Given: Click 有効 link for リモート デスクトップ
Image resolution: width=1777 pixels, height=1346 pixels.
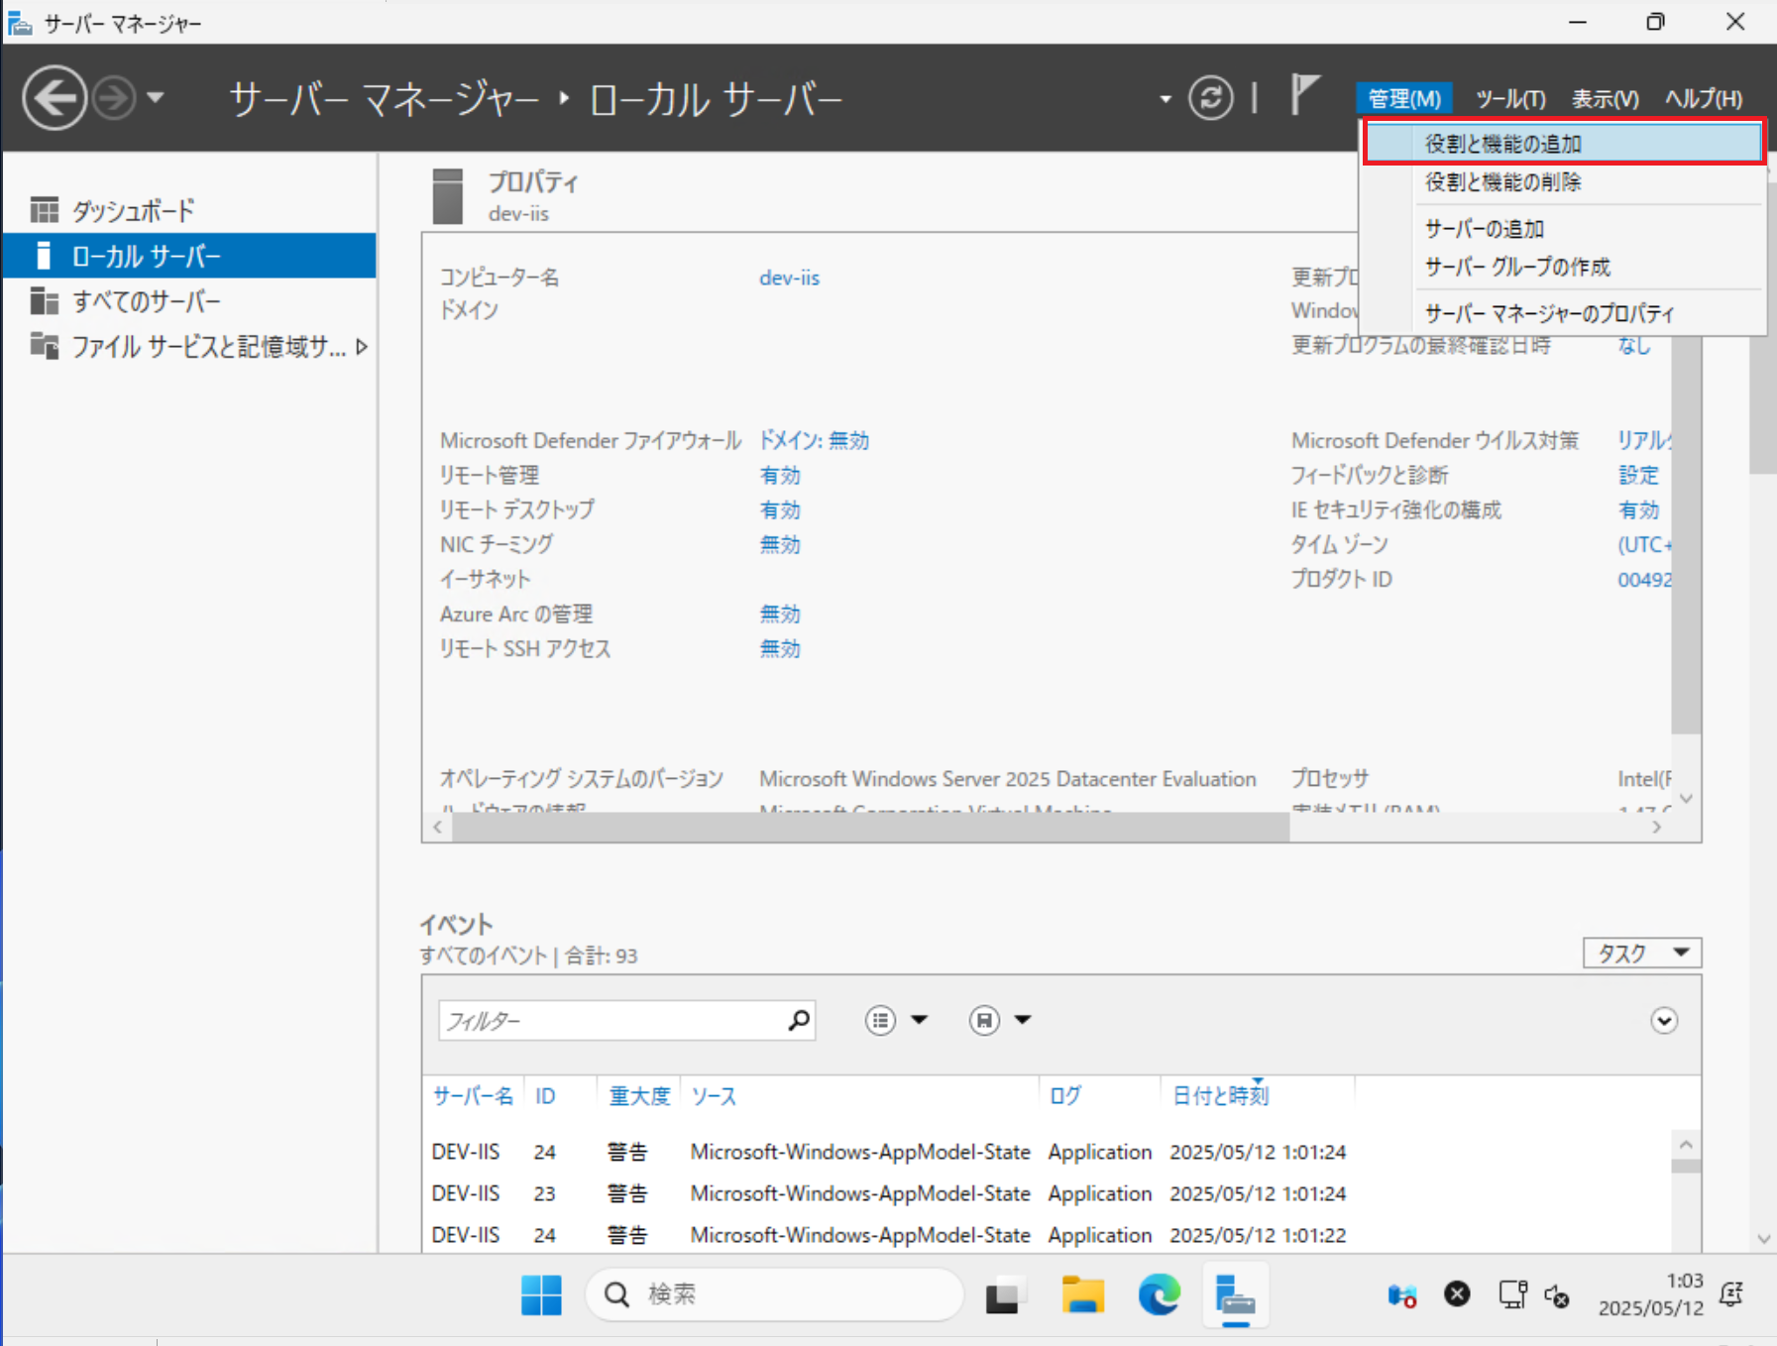Looking at the screenshot, I should [780, 509].
